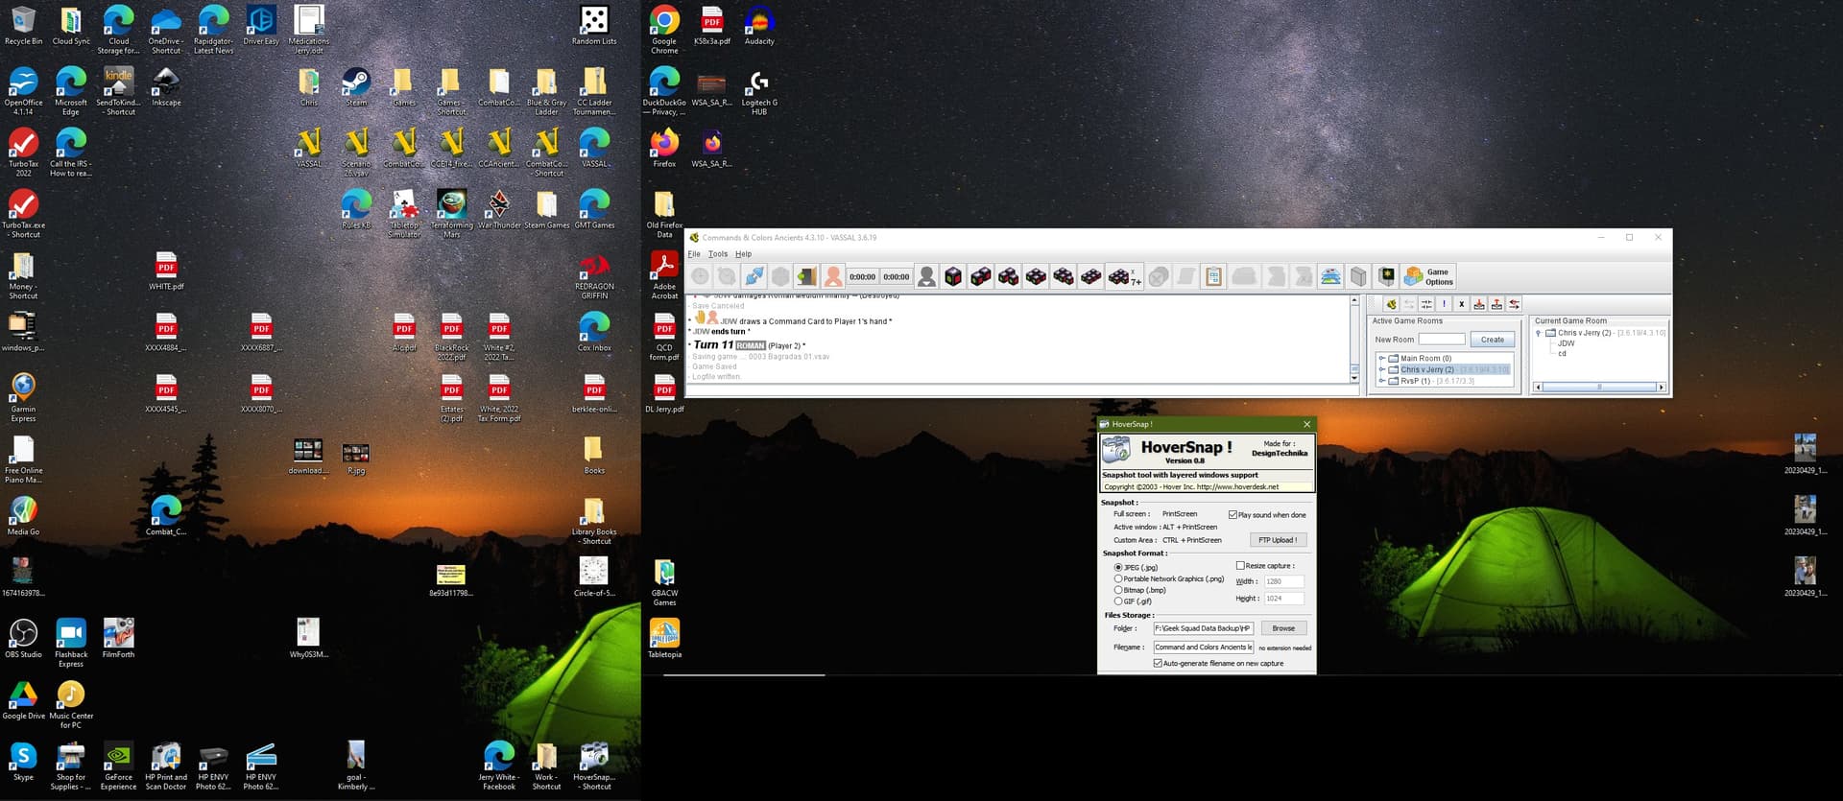
Task: Toggle Play sound when done checkbox
Action: tap(1233, 515)
